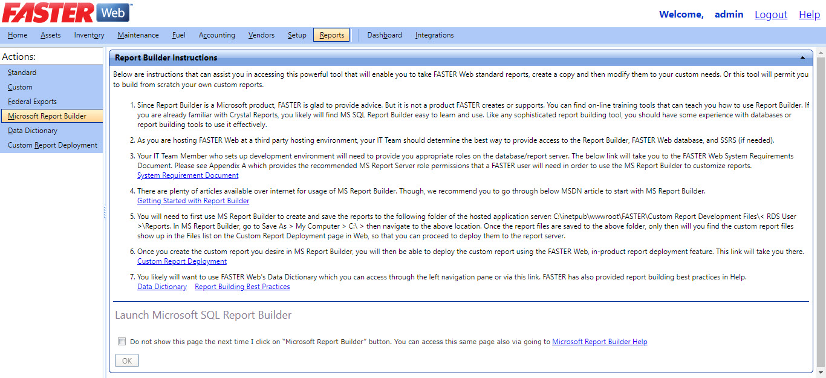The height and width of the screenshot is (378, 826).
Task: Click the OK button
Action: 127,360
